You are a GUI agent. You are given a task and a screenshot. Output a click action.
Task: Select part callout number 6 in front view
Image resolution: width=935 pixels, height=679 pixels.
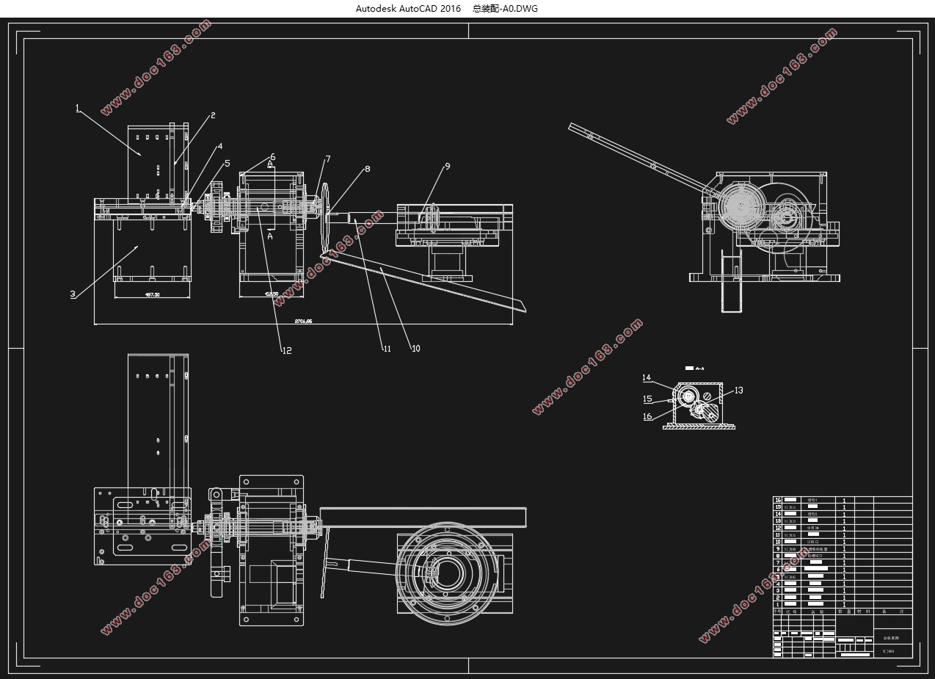coord(272,157)
